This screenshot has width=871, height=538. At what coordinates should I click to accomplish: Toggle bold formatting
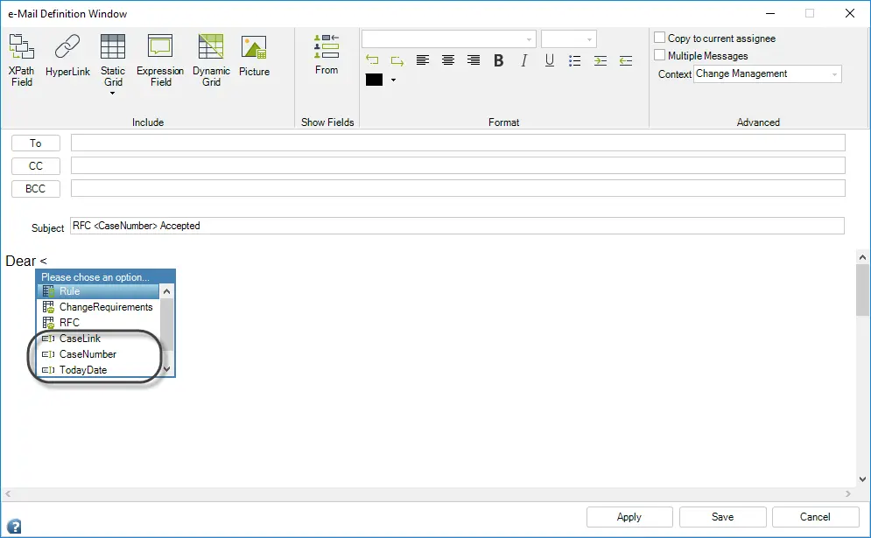pos(498,60)
